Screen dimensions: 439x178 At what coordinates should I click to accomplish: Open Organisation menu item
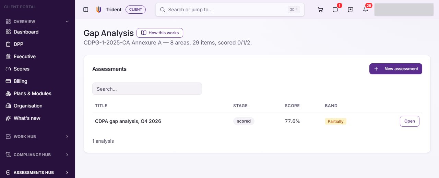click(x=37, y=106)
